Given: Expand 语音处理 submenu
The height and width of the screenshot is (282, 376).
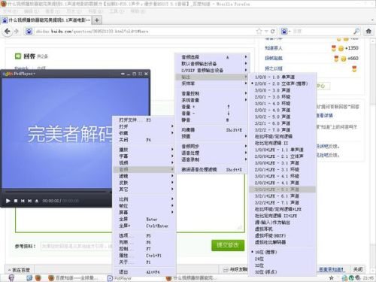Looking at the screenshot, I should (212, 153).
